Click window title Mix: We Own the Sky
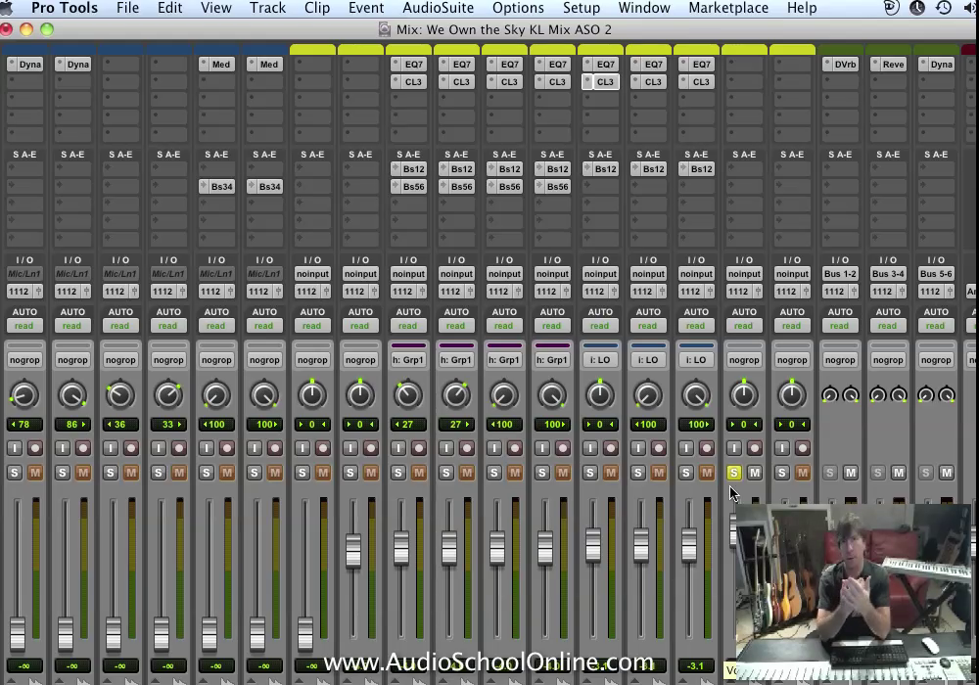Image resolution: width=979 pixels, height=685 pixels. point(503,29)
